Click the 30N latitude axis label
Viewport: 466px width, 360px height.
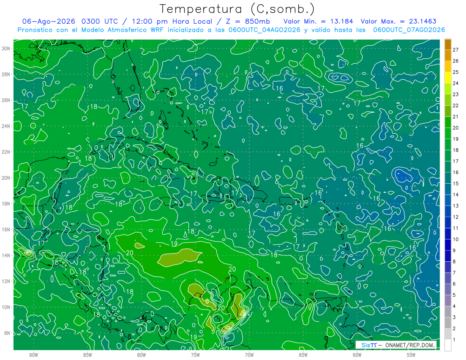[x=7, y=49]
